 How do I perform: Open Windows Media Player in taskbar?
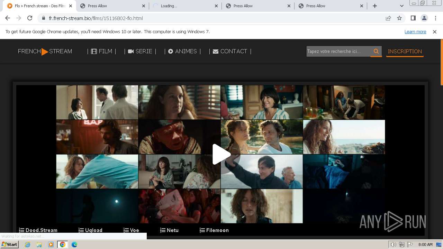point(51,245)
